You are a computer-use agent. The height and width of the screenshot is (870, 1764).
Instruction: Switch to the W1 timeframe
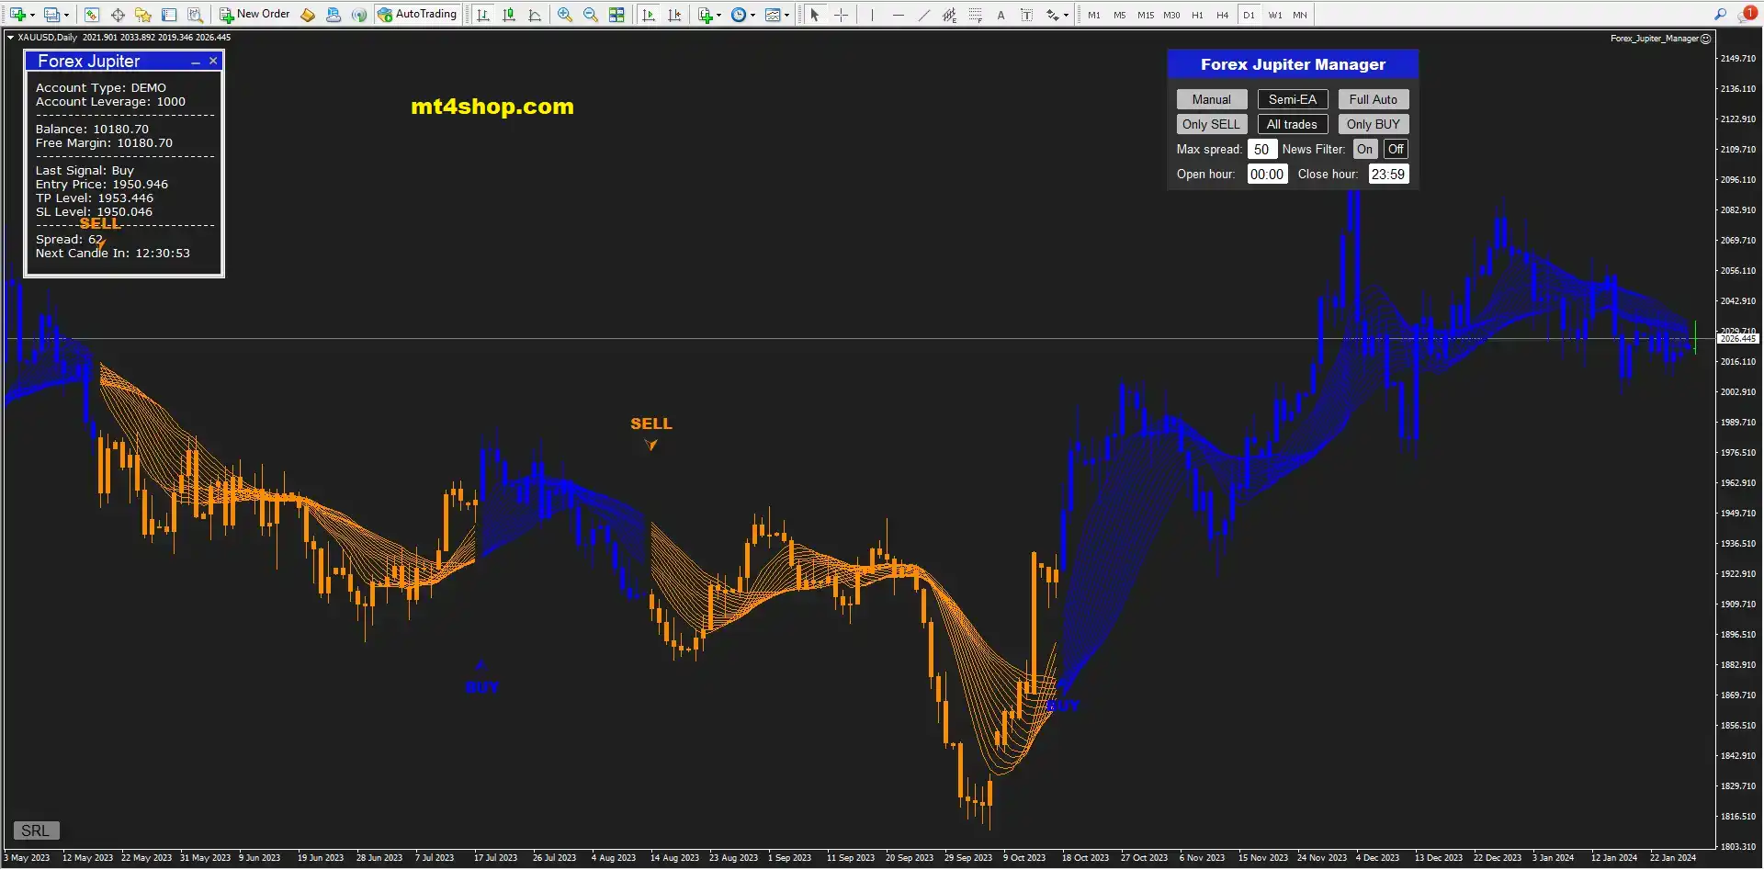point(1274,15)
